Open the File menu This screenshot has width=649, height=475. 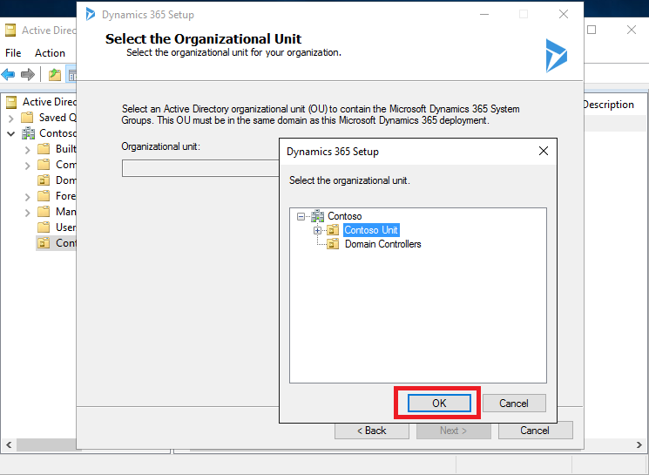click(13, 53)
